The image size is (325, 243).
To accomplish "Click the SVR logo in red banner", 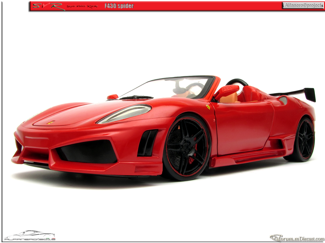I will pyautogui.click(x=48, y=6).
